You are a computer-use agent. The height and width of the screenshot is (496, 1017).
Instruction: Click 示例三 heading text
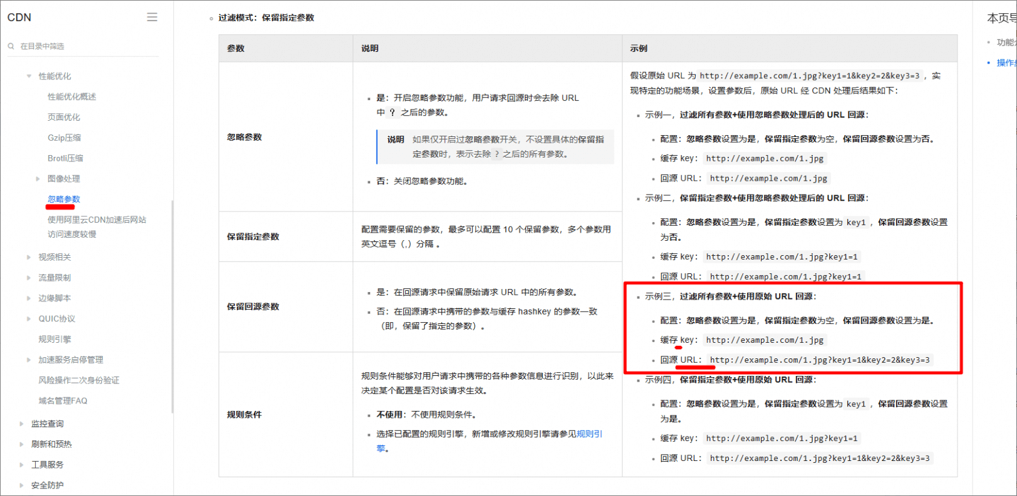731,296
